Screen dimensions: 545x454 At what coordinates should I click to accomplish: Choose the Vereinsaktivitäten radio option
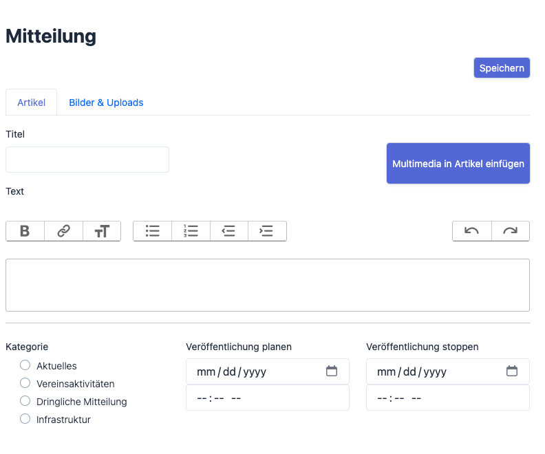point(25,383)
